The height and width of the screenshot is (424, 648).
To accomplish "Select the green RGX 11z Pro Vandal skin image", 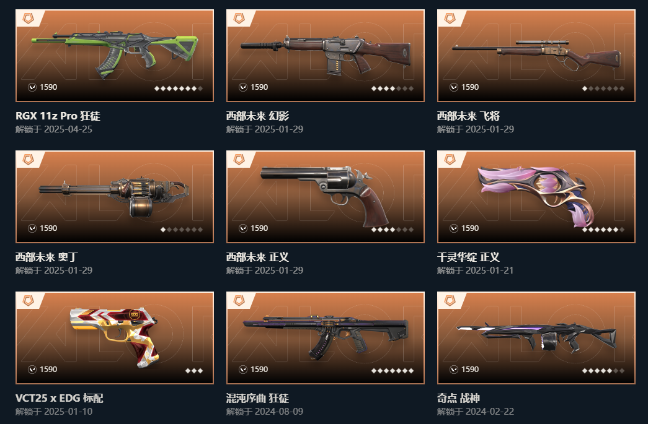I will (x=115, y=54).
